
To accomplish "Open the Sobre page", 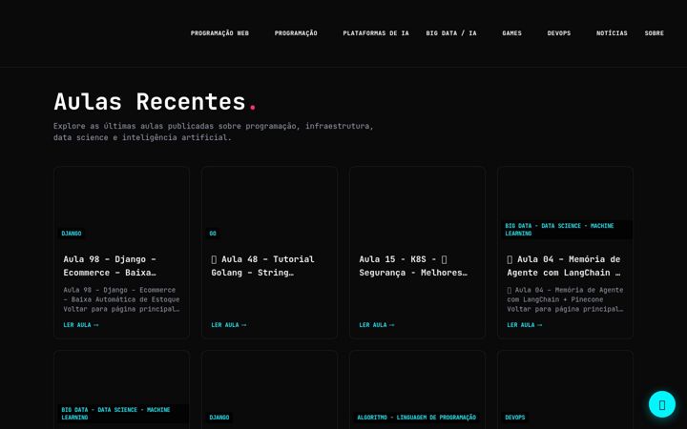I will (655, 33).
